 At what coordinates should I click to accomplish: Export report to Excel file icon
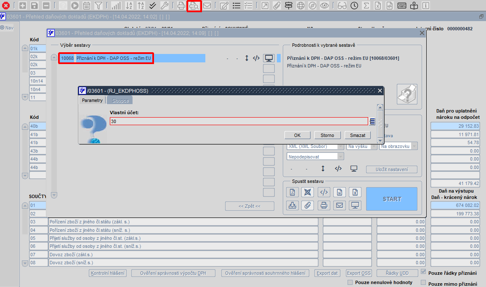point(355,192)
